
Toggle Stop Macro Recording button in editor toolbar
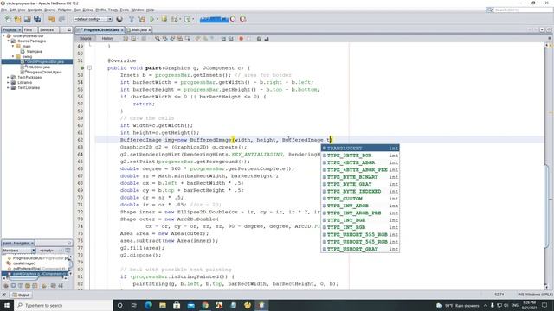tap(248, 38)
